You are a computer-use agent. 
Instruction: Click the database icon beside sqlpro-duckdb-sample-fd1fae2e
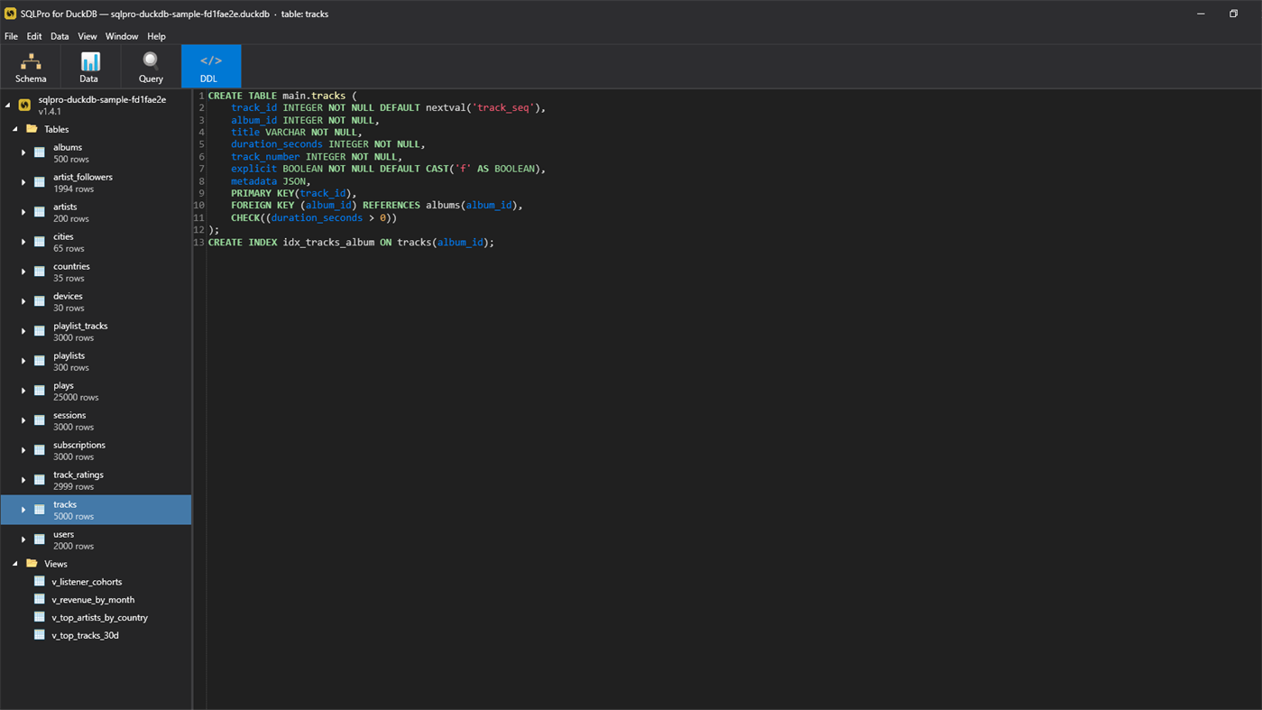24,105
